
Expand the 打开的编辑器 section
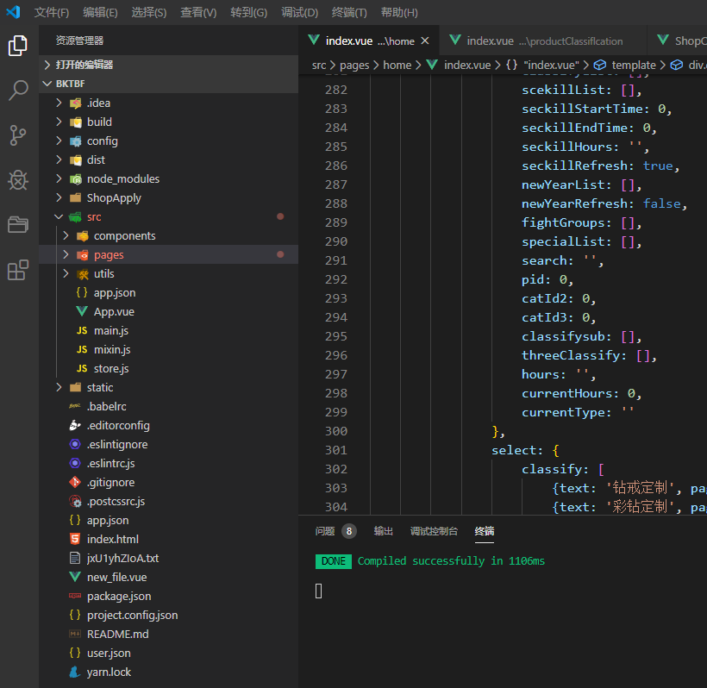(x=47, y=65)
